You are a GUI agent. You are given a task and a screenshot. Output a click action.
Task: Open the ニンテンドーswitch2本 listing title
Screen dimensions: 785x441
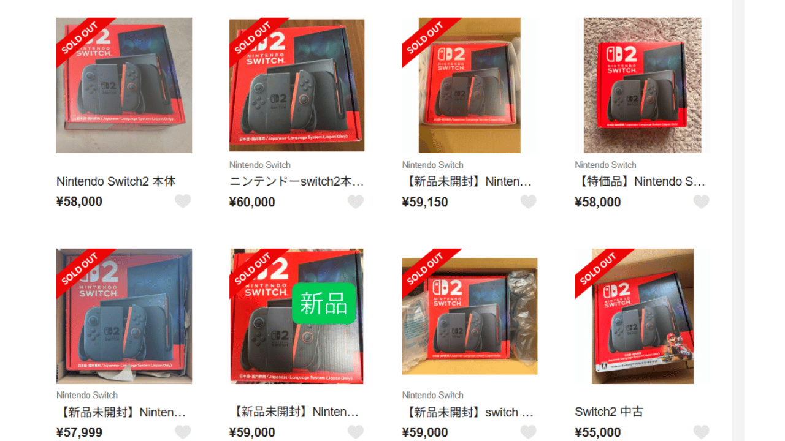tap(297, 181)
